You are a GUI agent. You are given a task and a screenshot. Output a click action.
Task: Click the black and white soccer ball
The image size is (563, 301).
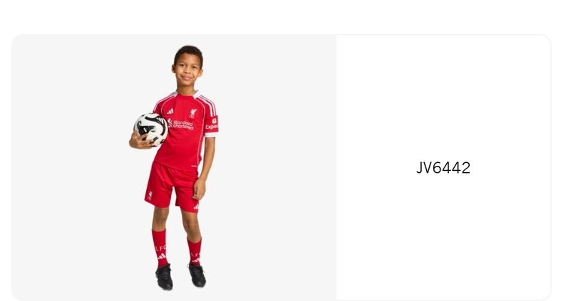(151, 129)
